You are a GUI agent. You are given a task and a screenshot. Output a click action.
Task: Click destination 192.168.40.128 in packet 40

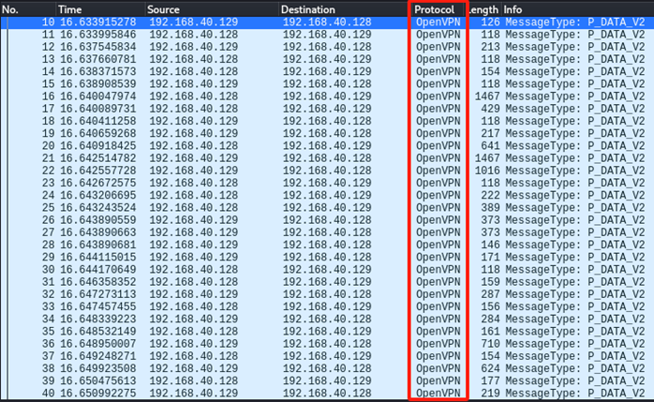(327, 394)
